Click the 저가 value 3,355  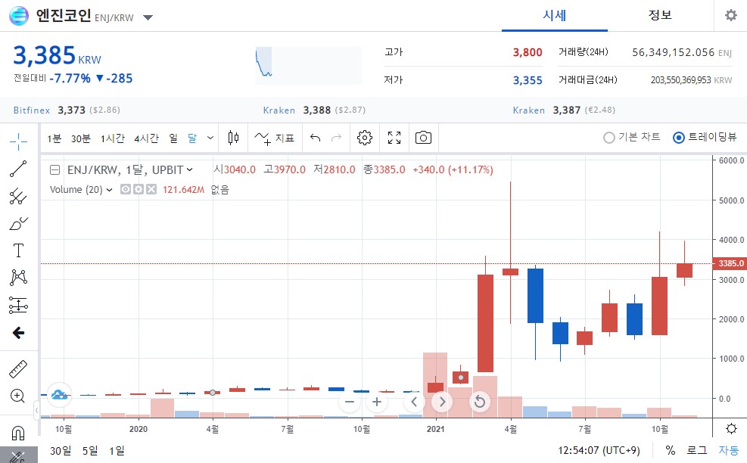click(528, 80)
